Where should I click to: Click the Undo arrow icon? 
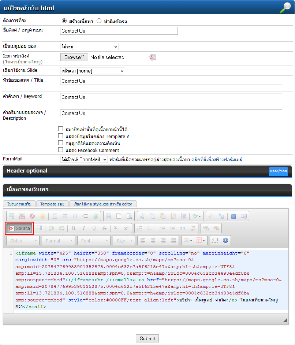pyautogui.click(x=51, y=228)
